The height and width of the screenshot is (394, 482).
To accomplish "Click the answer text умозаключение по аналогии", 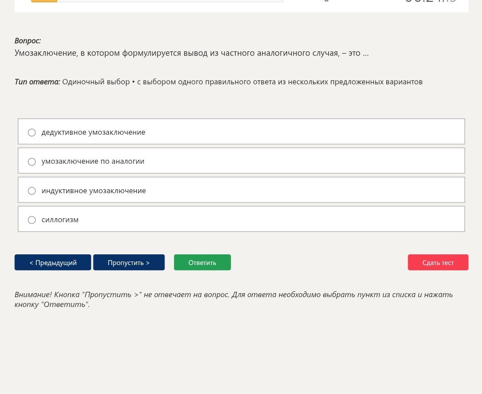I will 93,162.
